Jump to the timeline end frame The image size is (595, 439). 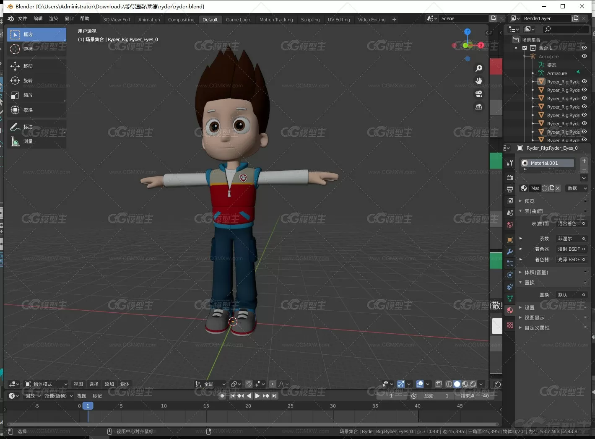pos(274,396)
